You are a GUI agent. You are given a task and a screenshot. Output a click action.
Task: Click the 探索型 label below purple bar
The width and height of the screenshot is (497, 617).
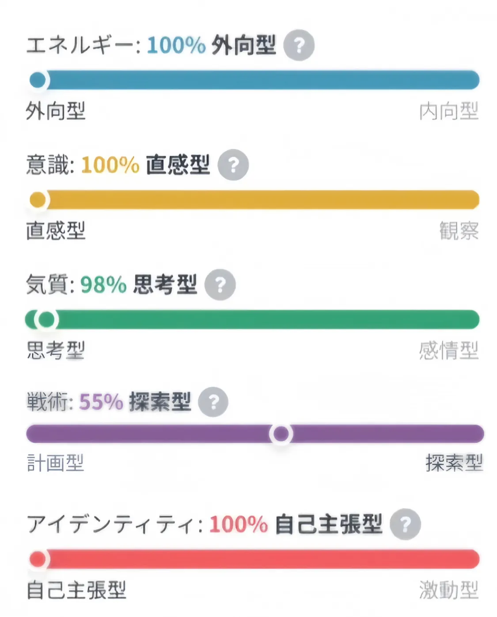[x=454, y=463]
